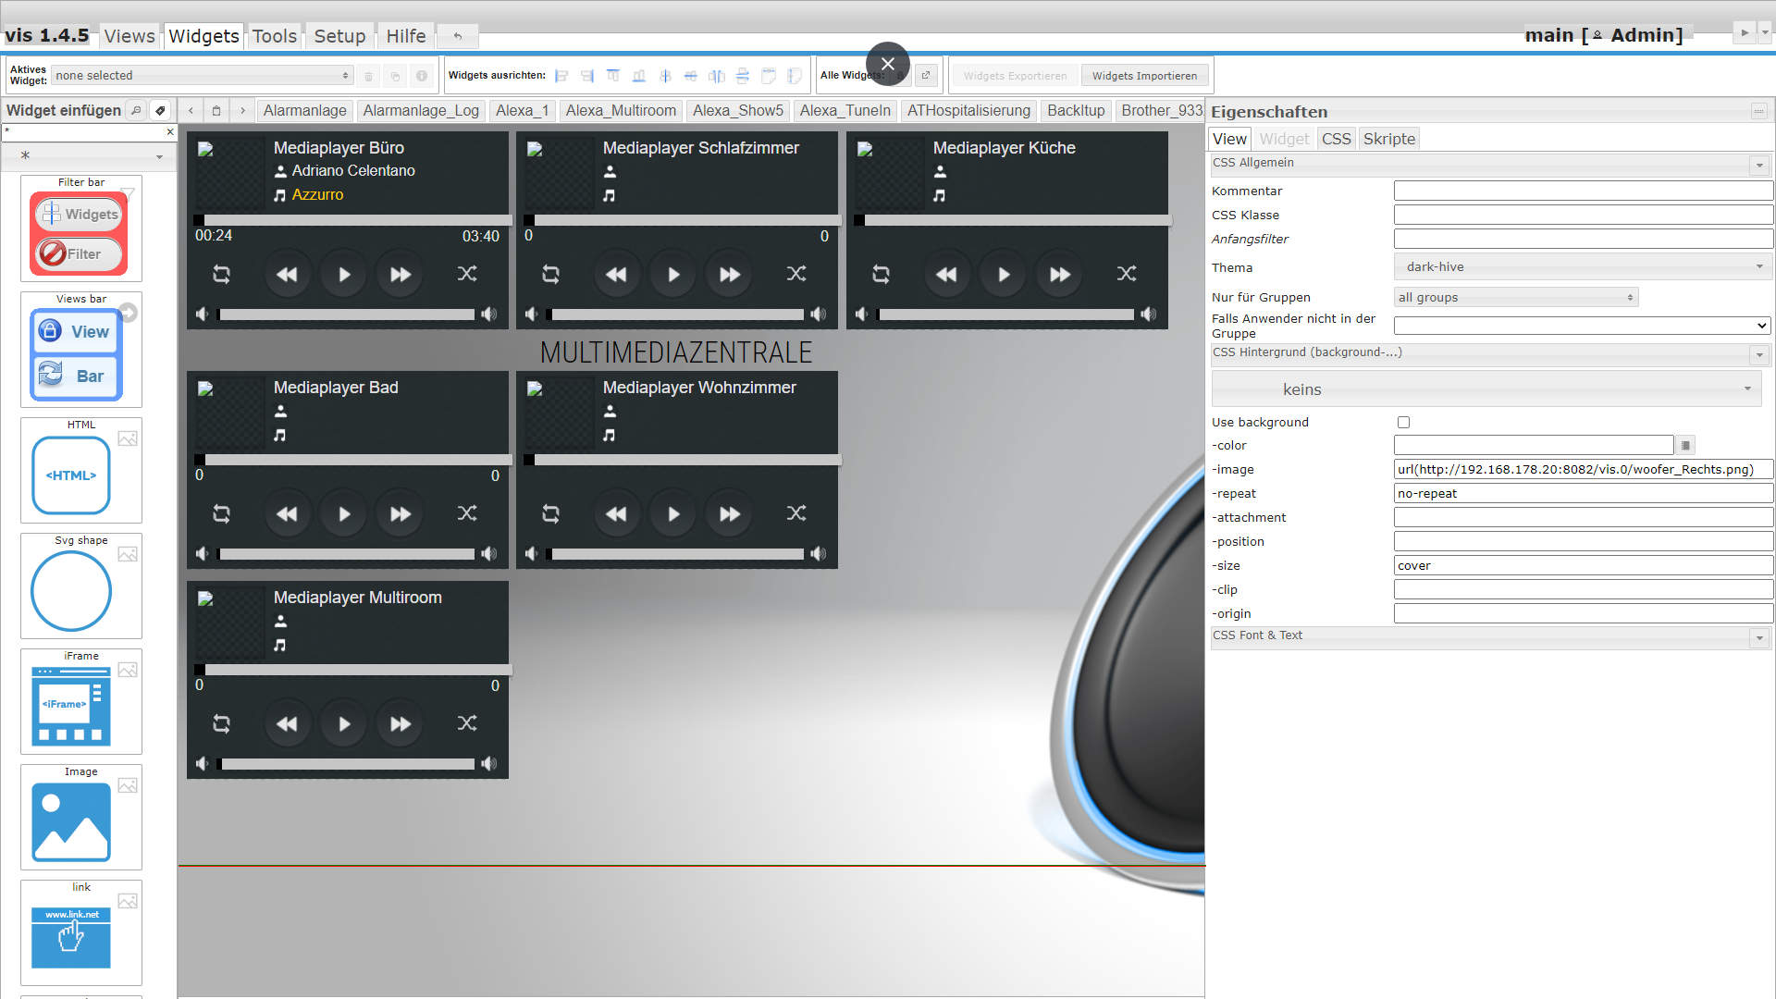Open the Skripte properties tab
Screen dimensions: 1776x999
tap(1388, 139)
